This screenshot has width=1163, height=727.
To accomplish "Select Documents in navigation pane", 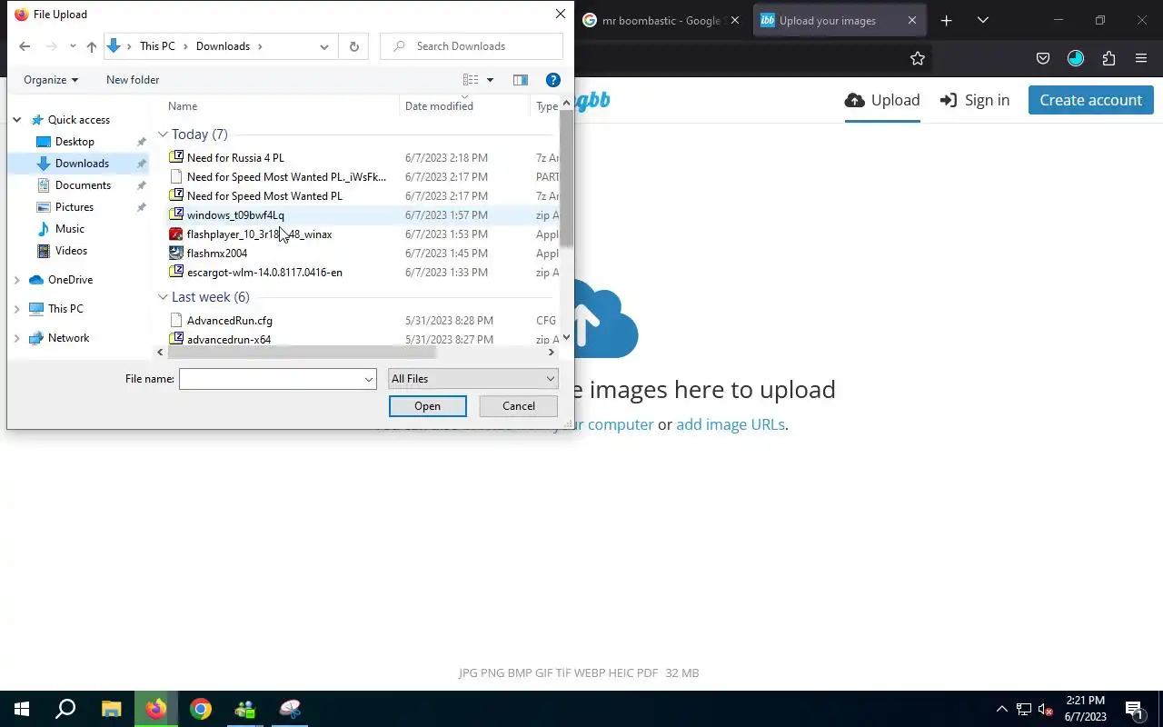I will pos(83,185).
